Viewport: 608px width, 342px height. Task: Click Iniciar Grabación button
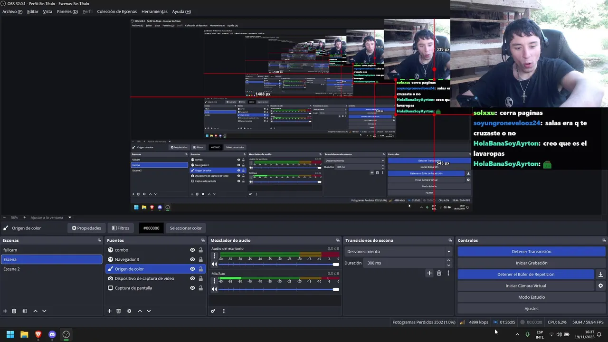coord(532,263)
